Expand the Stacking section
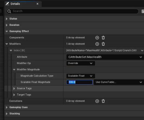144x120 pixels. [7, 114]
